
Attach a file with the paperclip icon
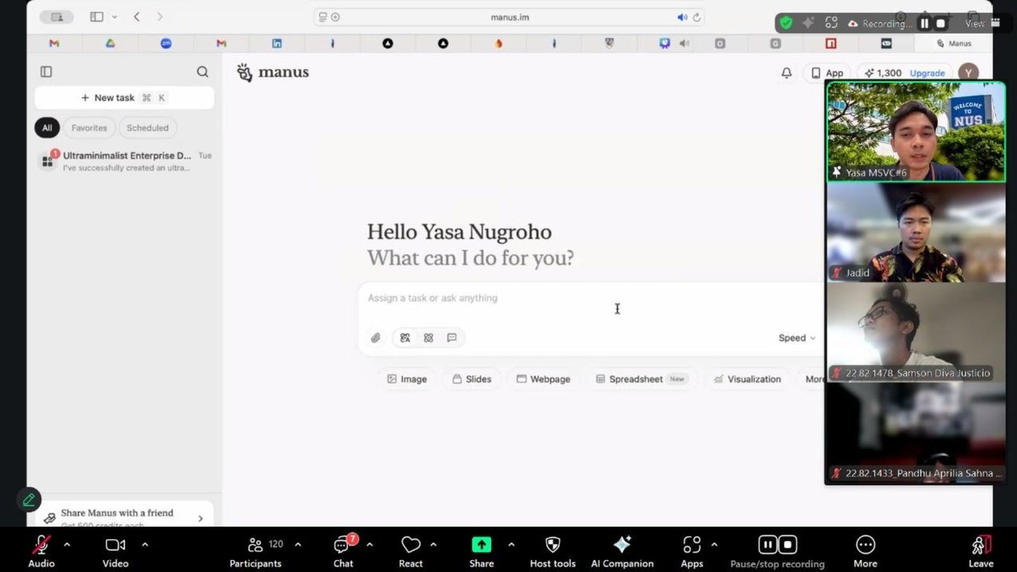pos(376,338)
